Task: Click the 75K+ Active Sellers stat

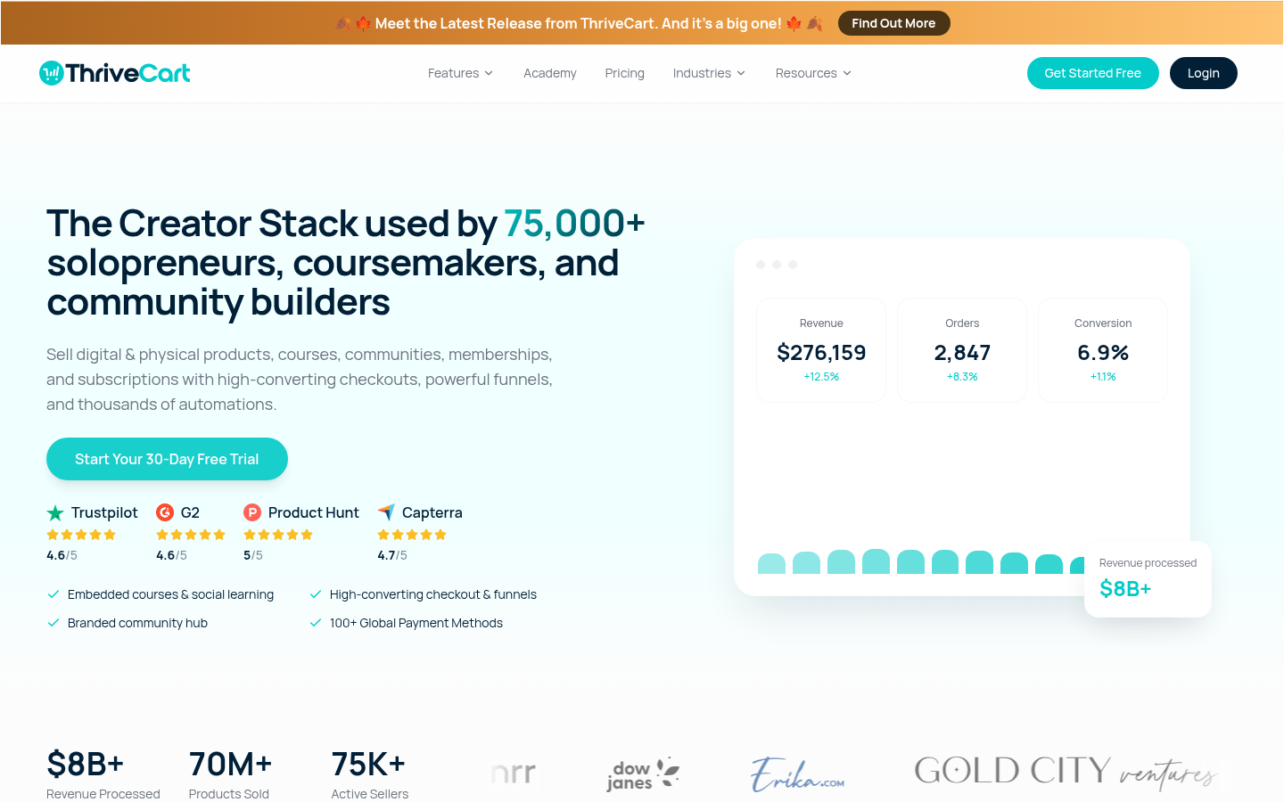Action: [370, 774]
